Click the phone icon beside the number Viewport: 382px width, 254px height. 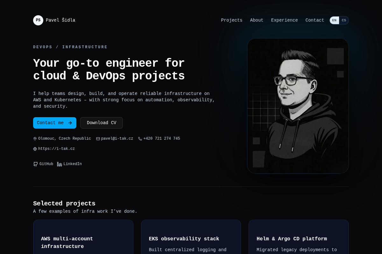coord(140,139)
